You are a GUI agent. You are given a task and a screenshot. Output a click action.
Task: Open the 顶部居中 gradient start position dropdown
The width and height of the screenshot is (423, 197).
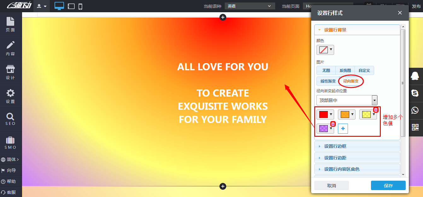[x=347, y=100]
